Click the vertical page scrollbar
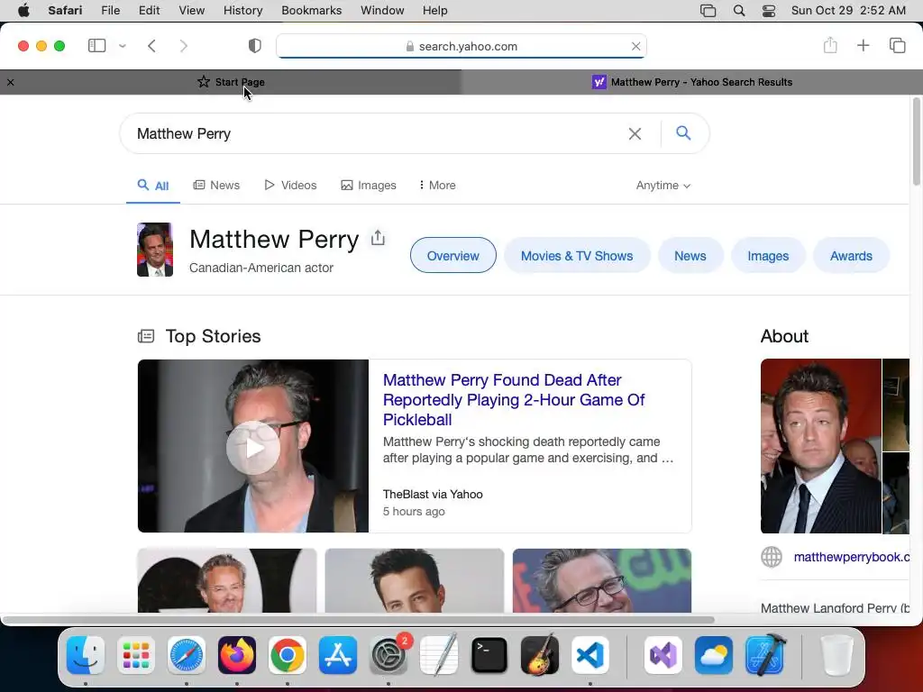 [x=916, y=141]
